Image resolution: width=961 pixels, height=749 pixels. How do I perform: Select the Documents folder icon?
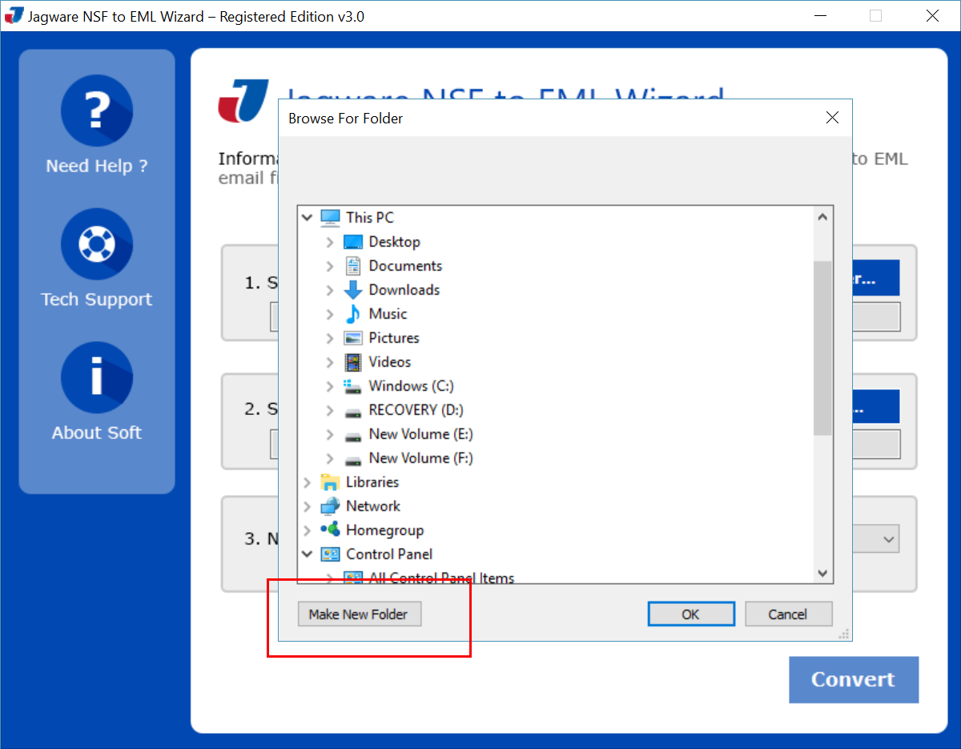(353, 265)
